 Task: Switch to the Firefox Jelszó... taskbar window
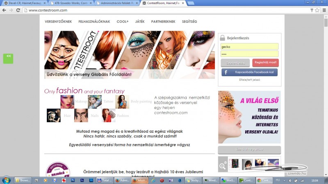140,180
